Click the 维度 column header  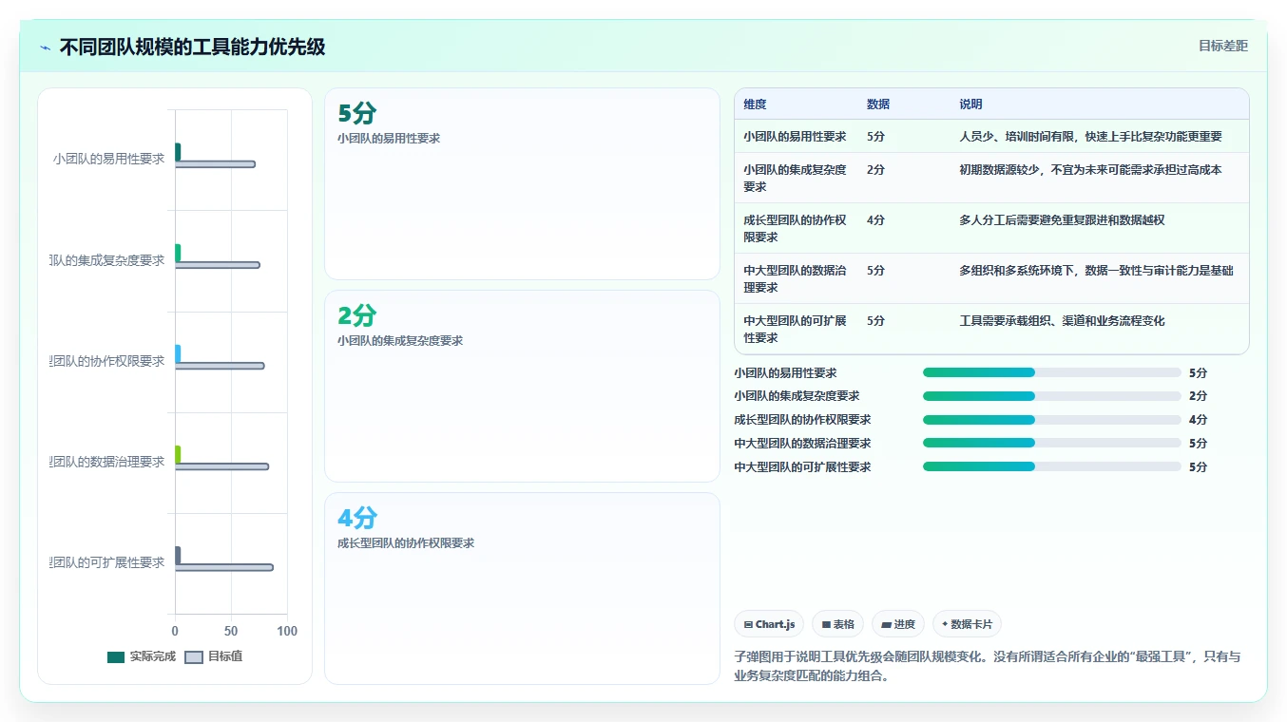(x=755, y=104)
